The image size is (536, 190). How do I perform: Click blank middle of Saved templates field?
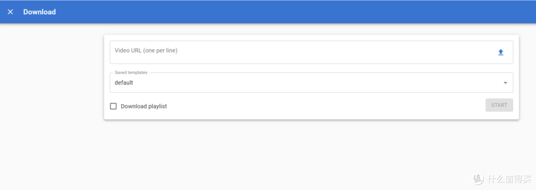click(308, 83)
